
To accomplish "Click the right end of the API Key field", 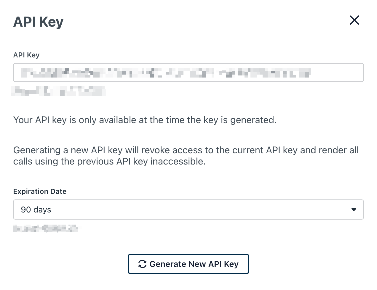I will (x=338, y=72).
